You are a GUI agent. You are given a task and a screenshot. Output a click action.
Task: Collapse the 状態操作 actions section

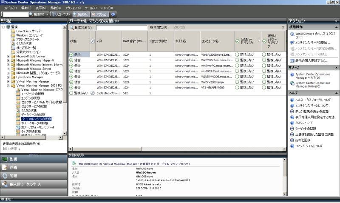(x=336, y=27)
